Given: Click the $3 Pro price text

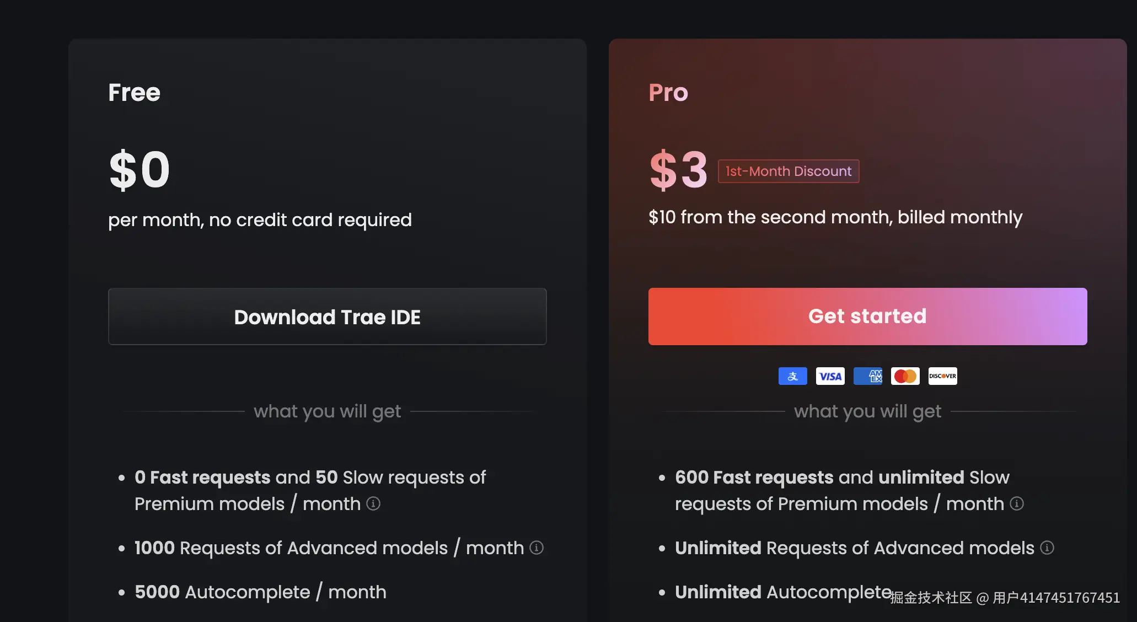Looking at the screenshot, I should tap(678, 170).
